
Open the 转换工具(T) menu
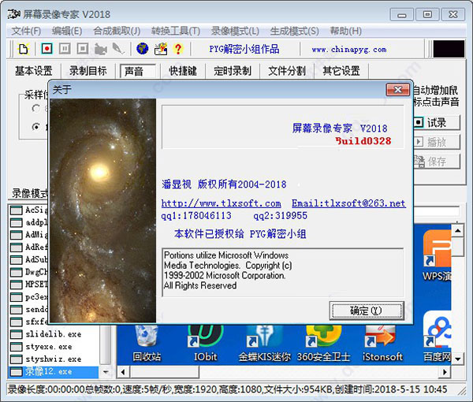pyautogui.click(x=173, y=31)
